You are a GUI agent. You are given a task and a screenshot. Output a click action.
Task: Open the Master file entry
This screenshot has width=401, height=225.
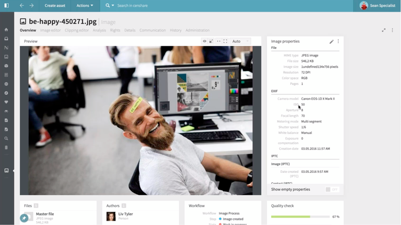tap(45, 214)
